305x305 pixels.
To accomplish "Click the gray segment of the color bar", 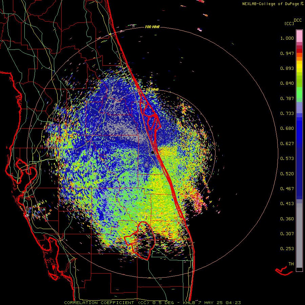I will point(299,236).
